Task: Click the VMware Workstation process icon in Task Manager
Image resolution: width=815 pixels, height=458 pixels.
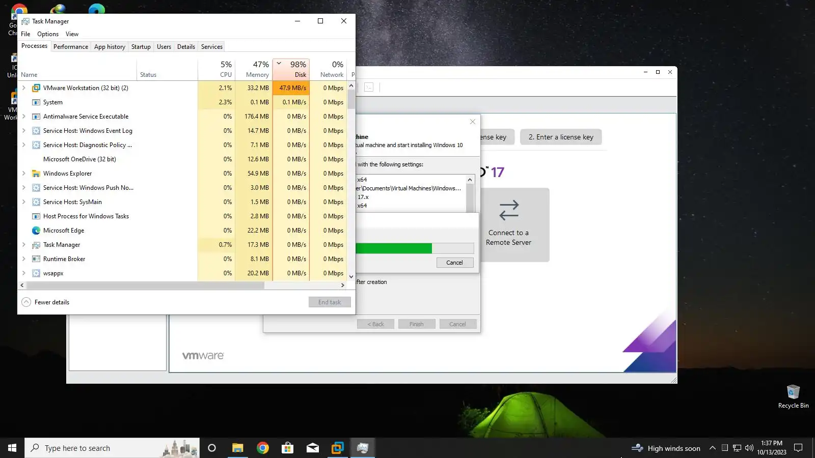Action: tap(36, 88)
